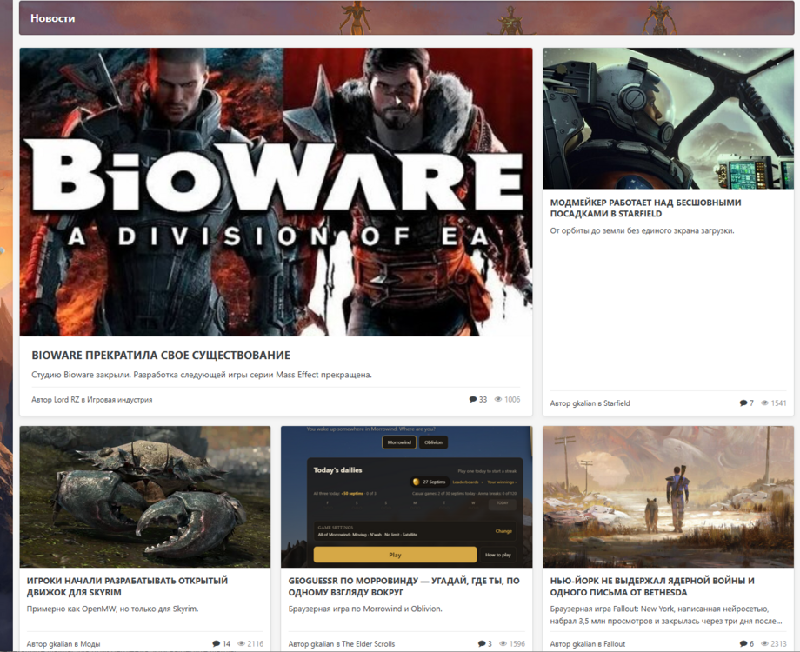
Task: Open the "Игровая индустрия" category link
Action: tap(119, 400)
